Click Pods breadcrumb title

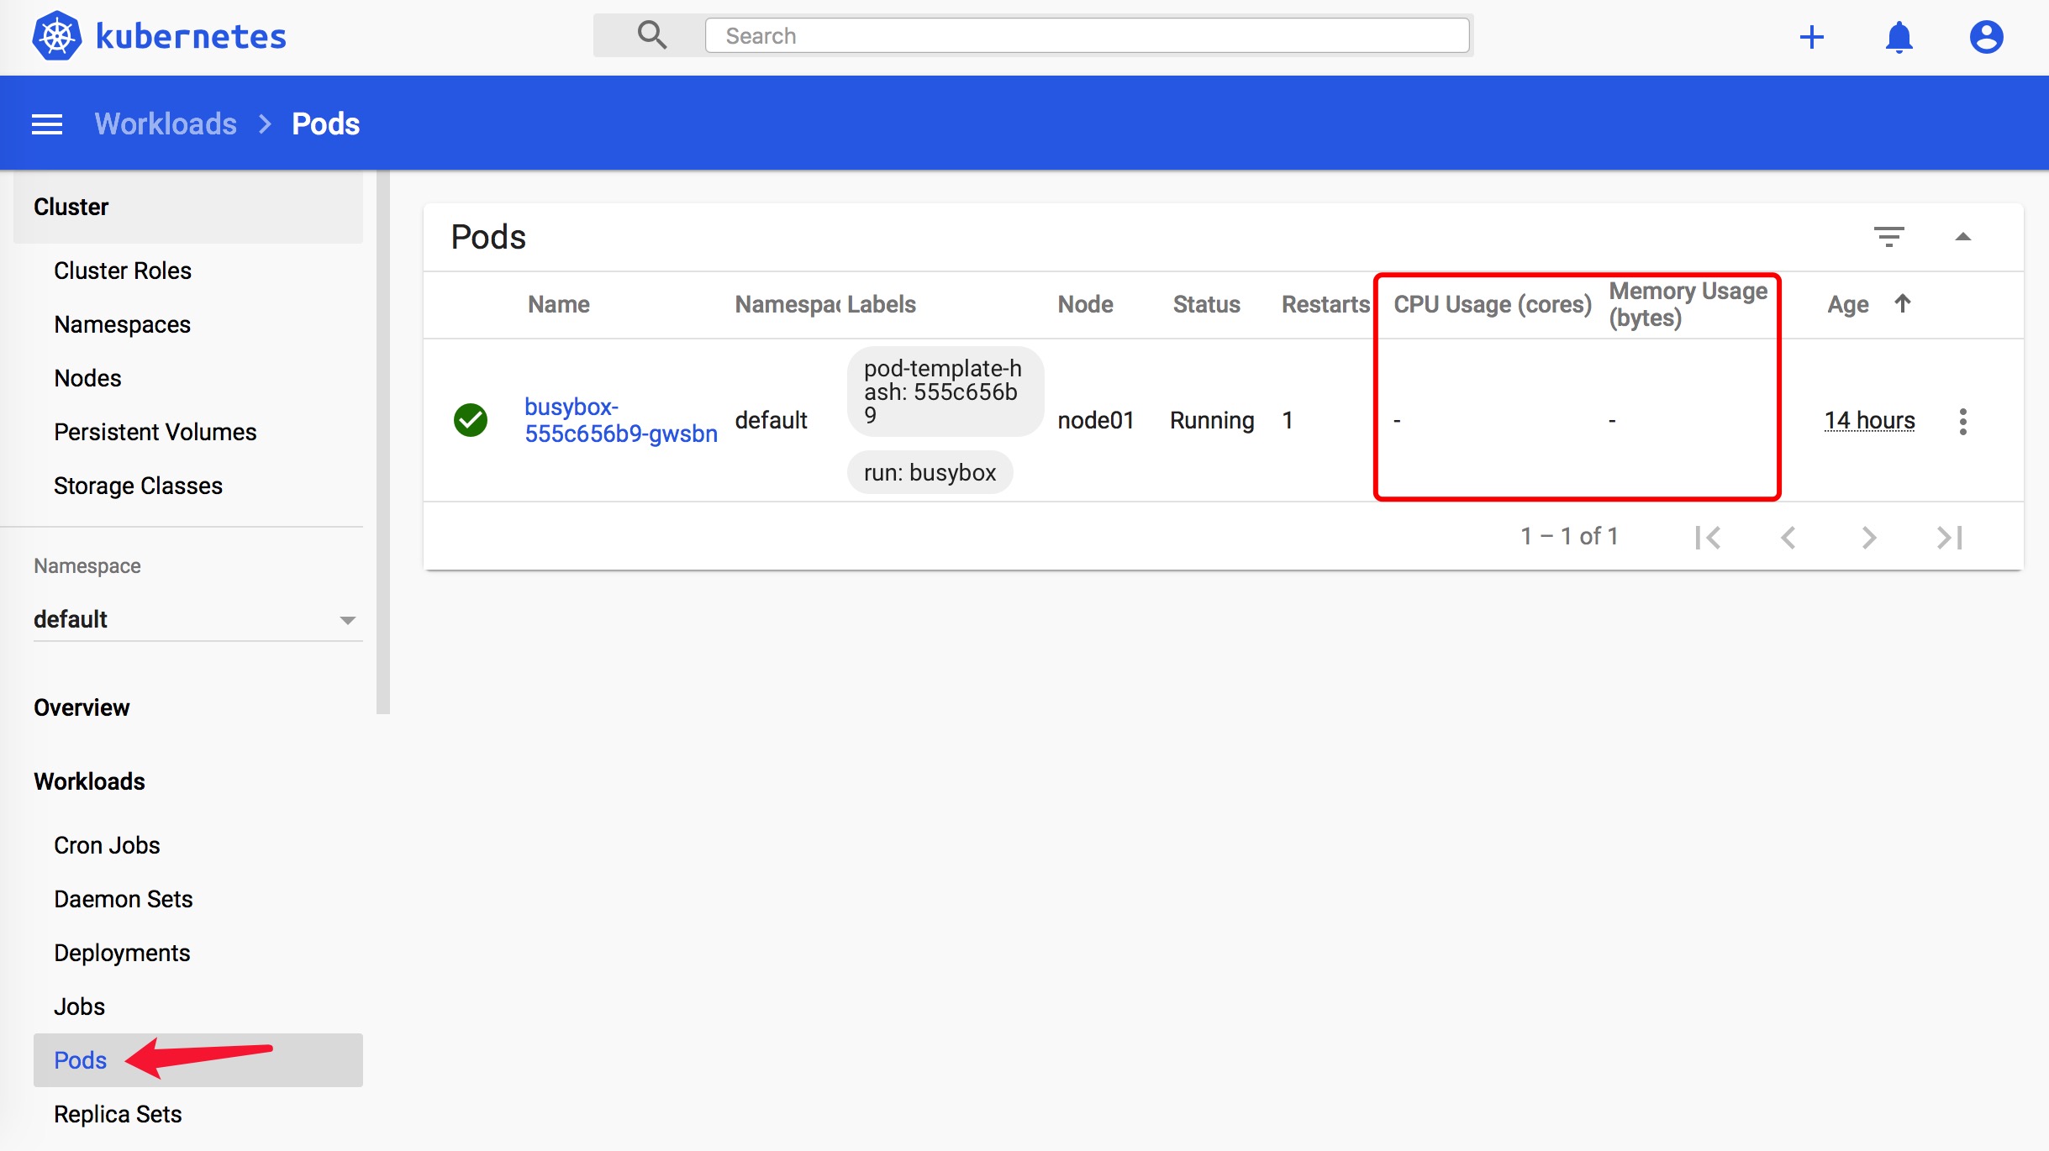click(326, 124)
